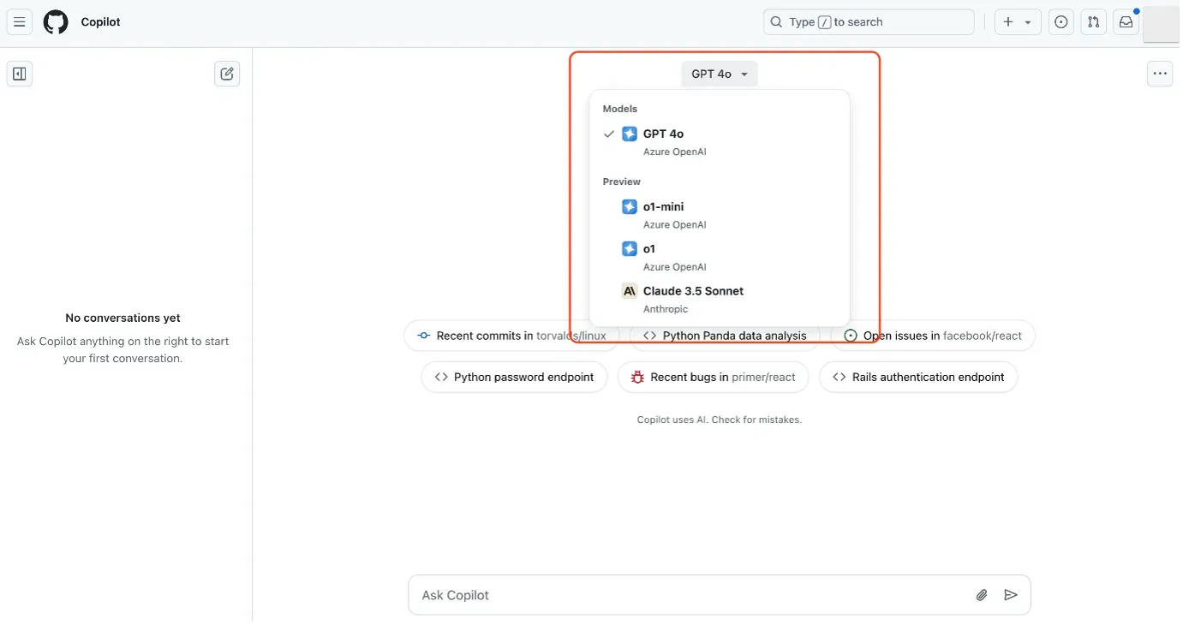Viewport: 1183px width, 625px height.
Task: Collapse the conversations sidebar panel
Action: point(20,74)
